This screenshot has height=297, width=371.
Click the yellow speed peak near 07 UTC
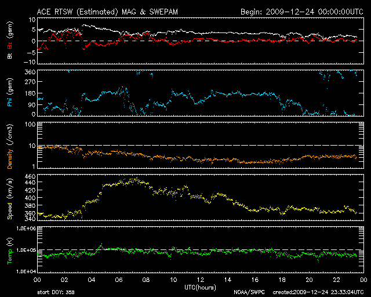click(136, 179)
